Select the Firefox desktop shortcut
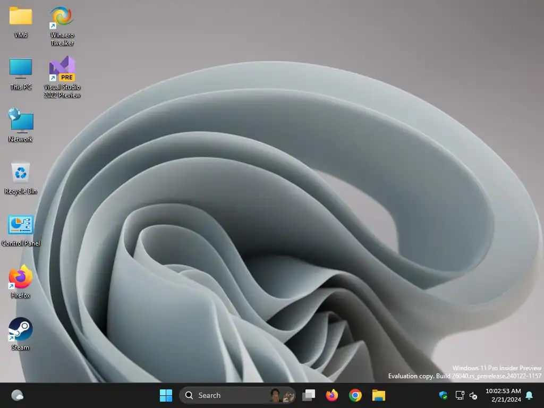Screen dimensions: 544x408 coord(21,282)
